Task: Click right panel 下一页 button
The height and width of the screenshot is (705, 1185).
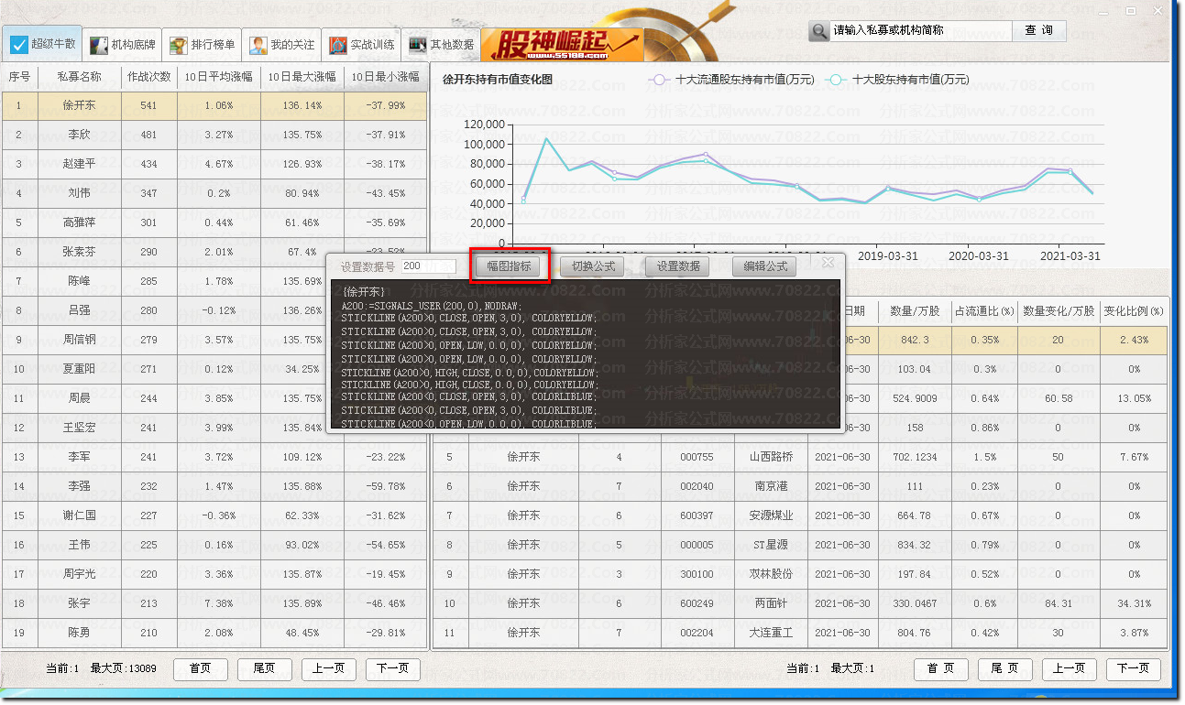Action: point(1133,669)
